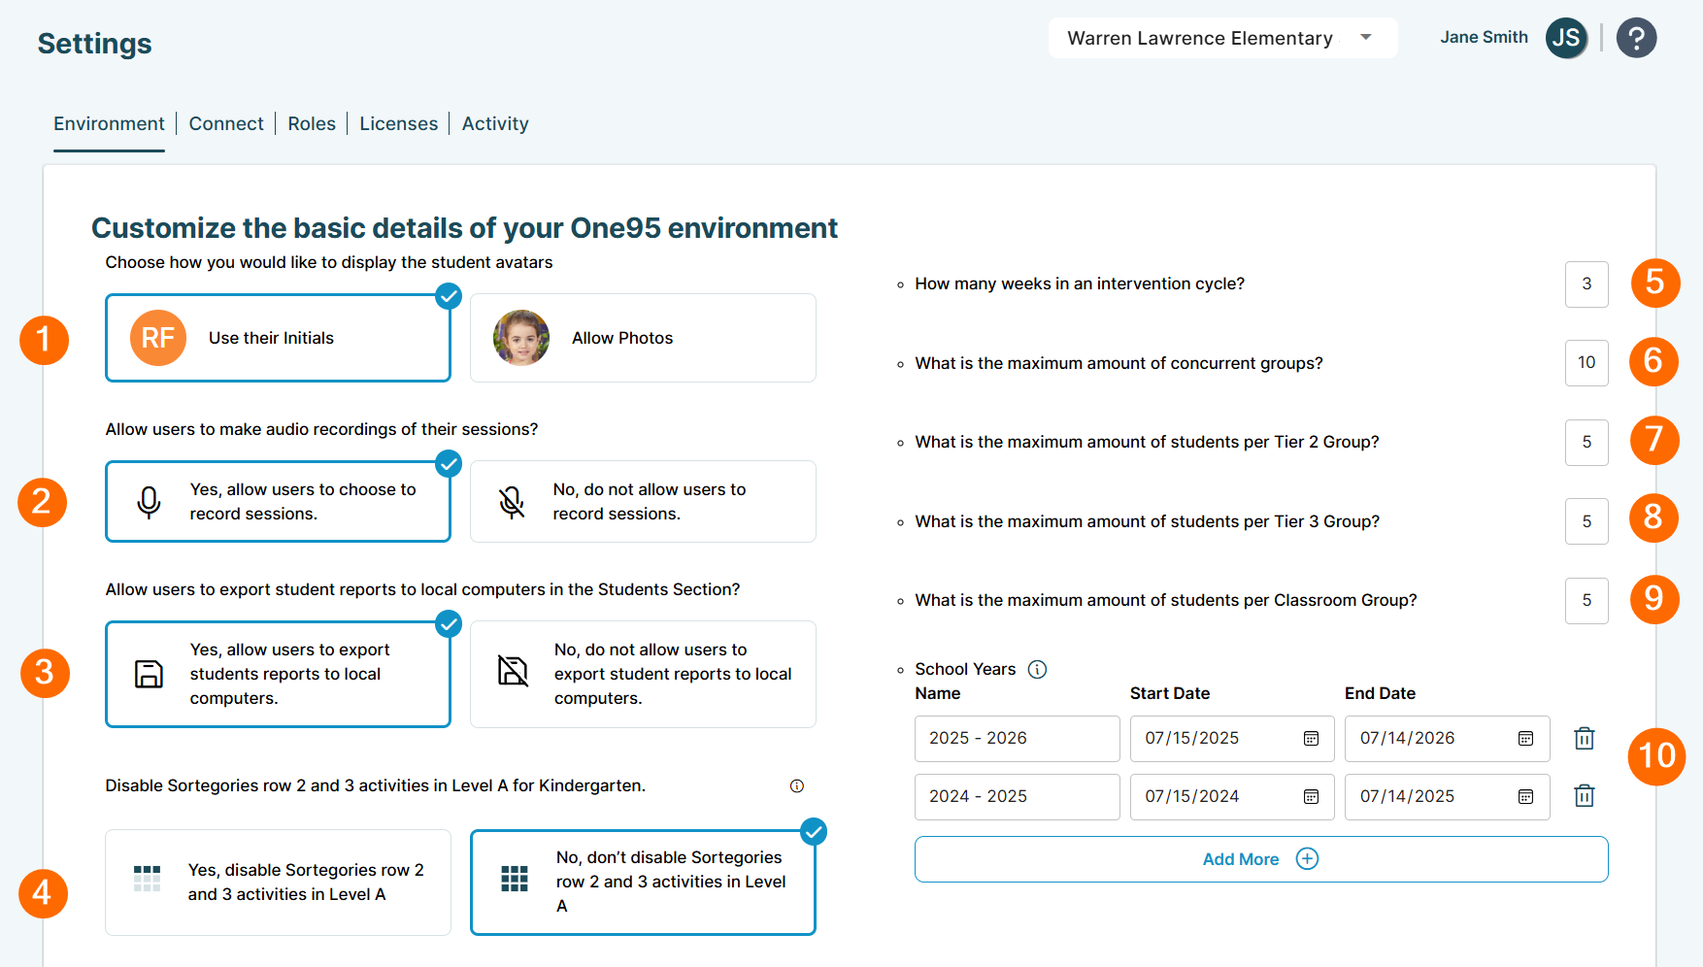Image resolution: width=1703 pixels, height=967 pixels.
Task: Click the RF initials avatar icon
Action: click(158, 338)
